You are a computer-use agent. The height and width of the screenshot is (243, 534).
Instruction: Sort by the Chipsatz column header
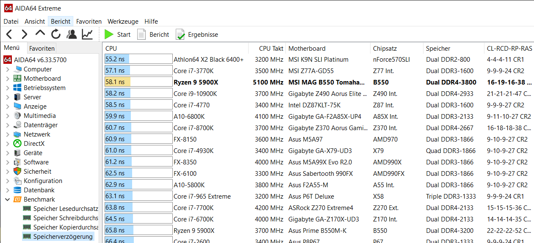click(397, 48)
